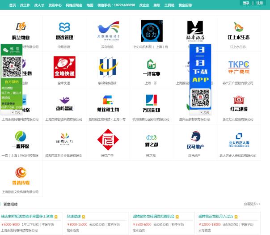Click the TKPC 开广塑胶 logo
Viewport: 270px width, 235px height.
[x=239, y=67]
